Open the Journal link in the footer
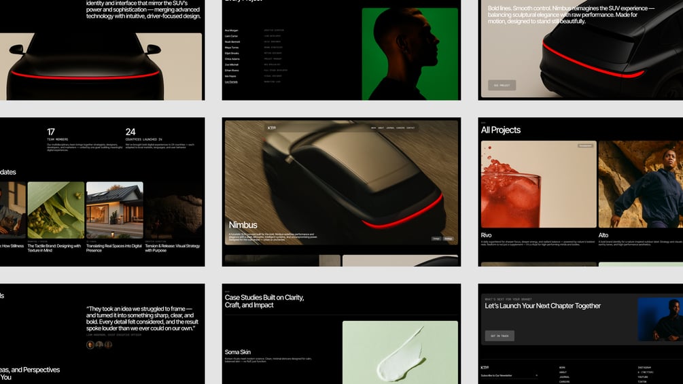 565,377
